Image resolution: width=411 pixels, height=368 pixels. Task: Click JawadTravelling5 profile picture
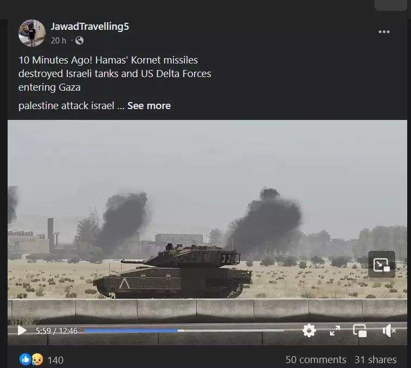(x=32, y=33)
